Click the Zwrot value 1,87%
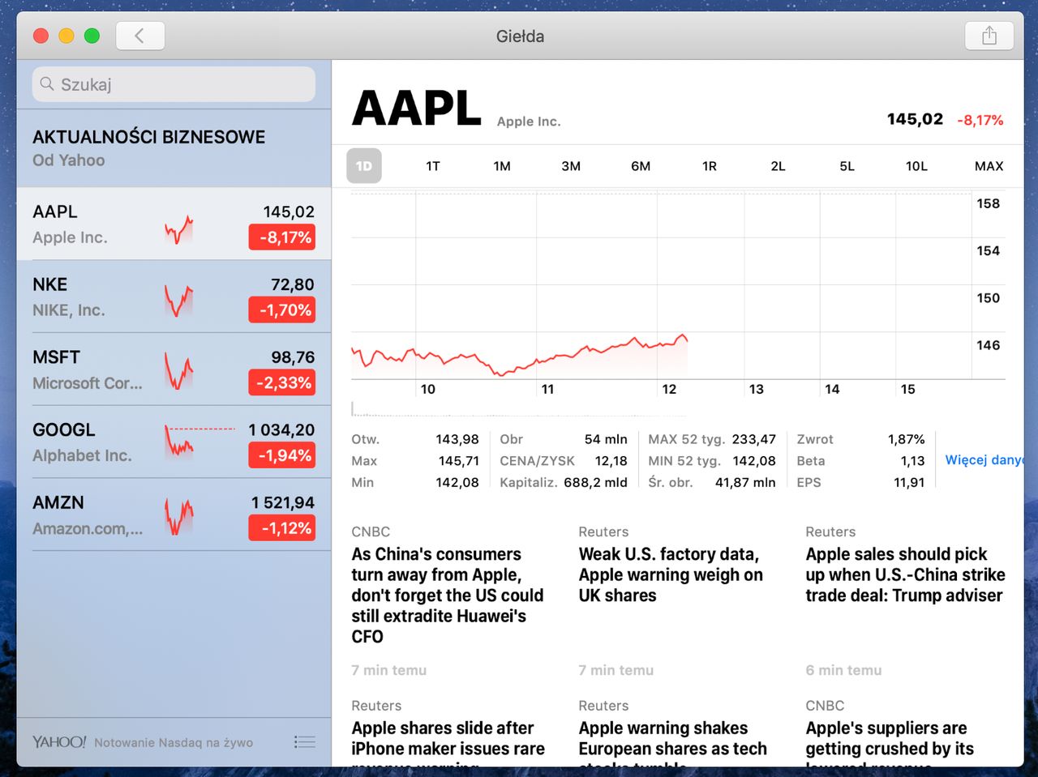 [906, 439]
